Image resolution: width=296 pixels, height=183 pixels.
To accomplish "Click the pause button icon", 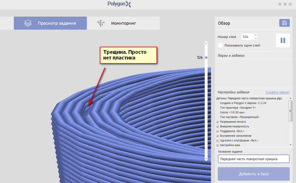I will coord(283,40).
